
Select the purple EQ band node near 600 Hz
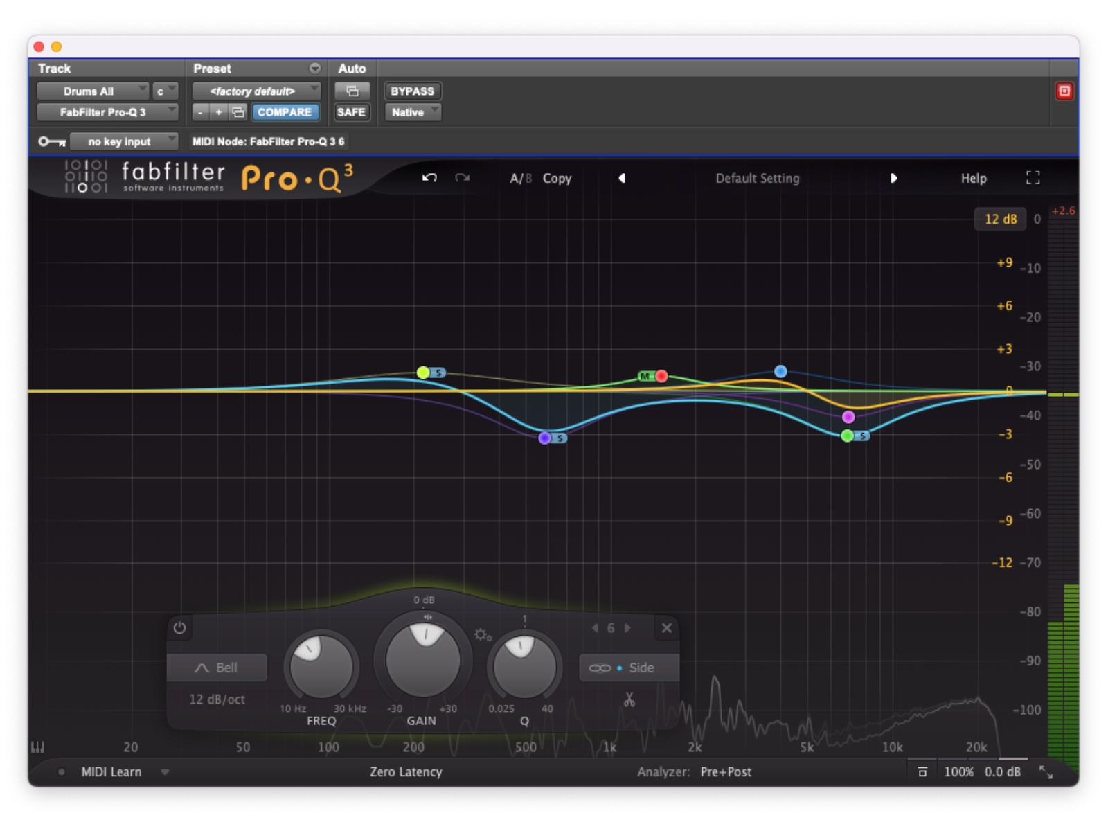point(544,438)
